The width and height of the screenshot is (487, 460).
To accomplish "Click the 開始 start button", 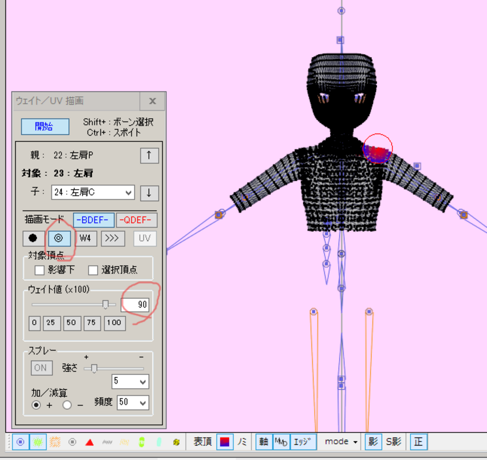I will tap(45, 127).
